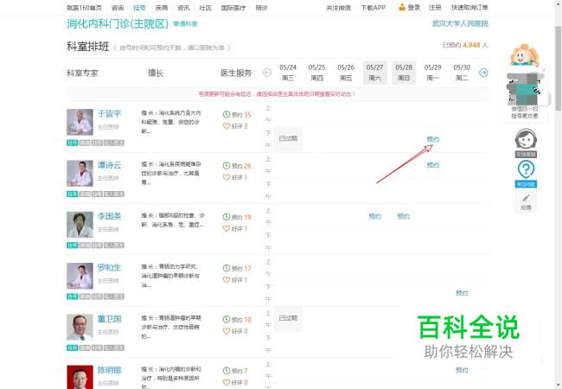Screen dimensions: 562x389
Task: Open the 疾病 navigation item
Action: (x=162, y=8)
